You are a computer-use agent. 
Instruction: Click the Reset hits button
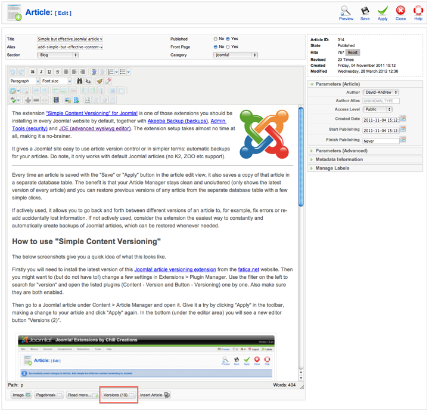pyautogui.click(x=352, y=53)
